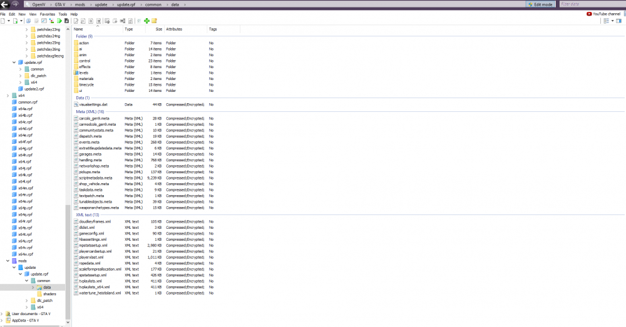This screenshot has height=327, width=626.
Task: Expand AppData - GTA V node
Action: (2, 320)
